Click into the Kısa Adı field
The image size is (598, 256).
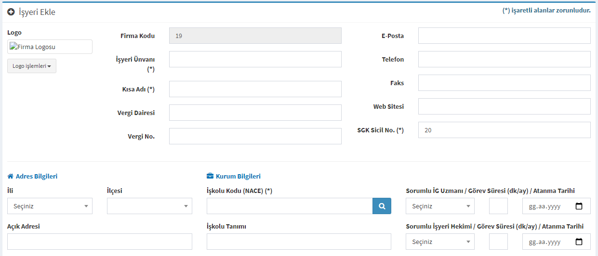[255, 89]
